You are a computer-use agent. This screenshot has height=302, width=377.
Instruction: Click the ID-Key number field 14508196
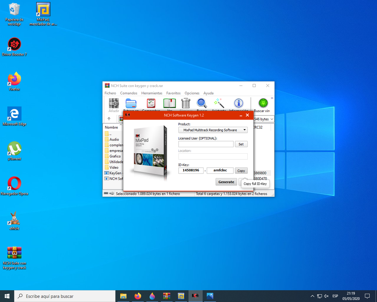(x=191, y=170)
